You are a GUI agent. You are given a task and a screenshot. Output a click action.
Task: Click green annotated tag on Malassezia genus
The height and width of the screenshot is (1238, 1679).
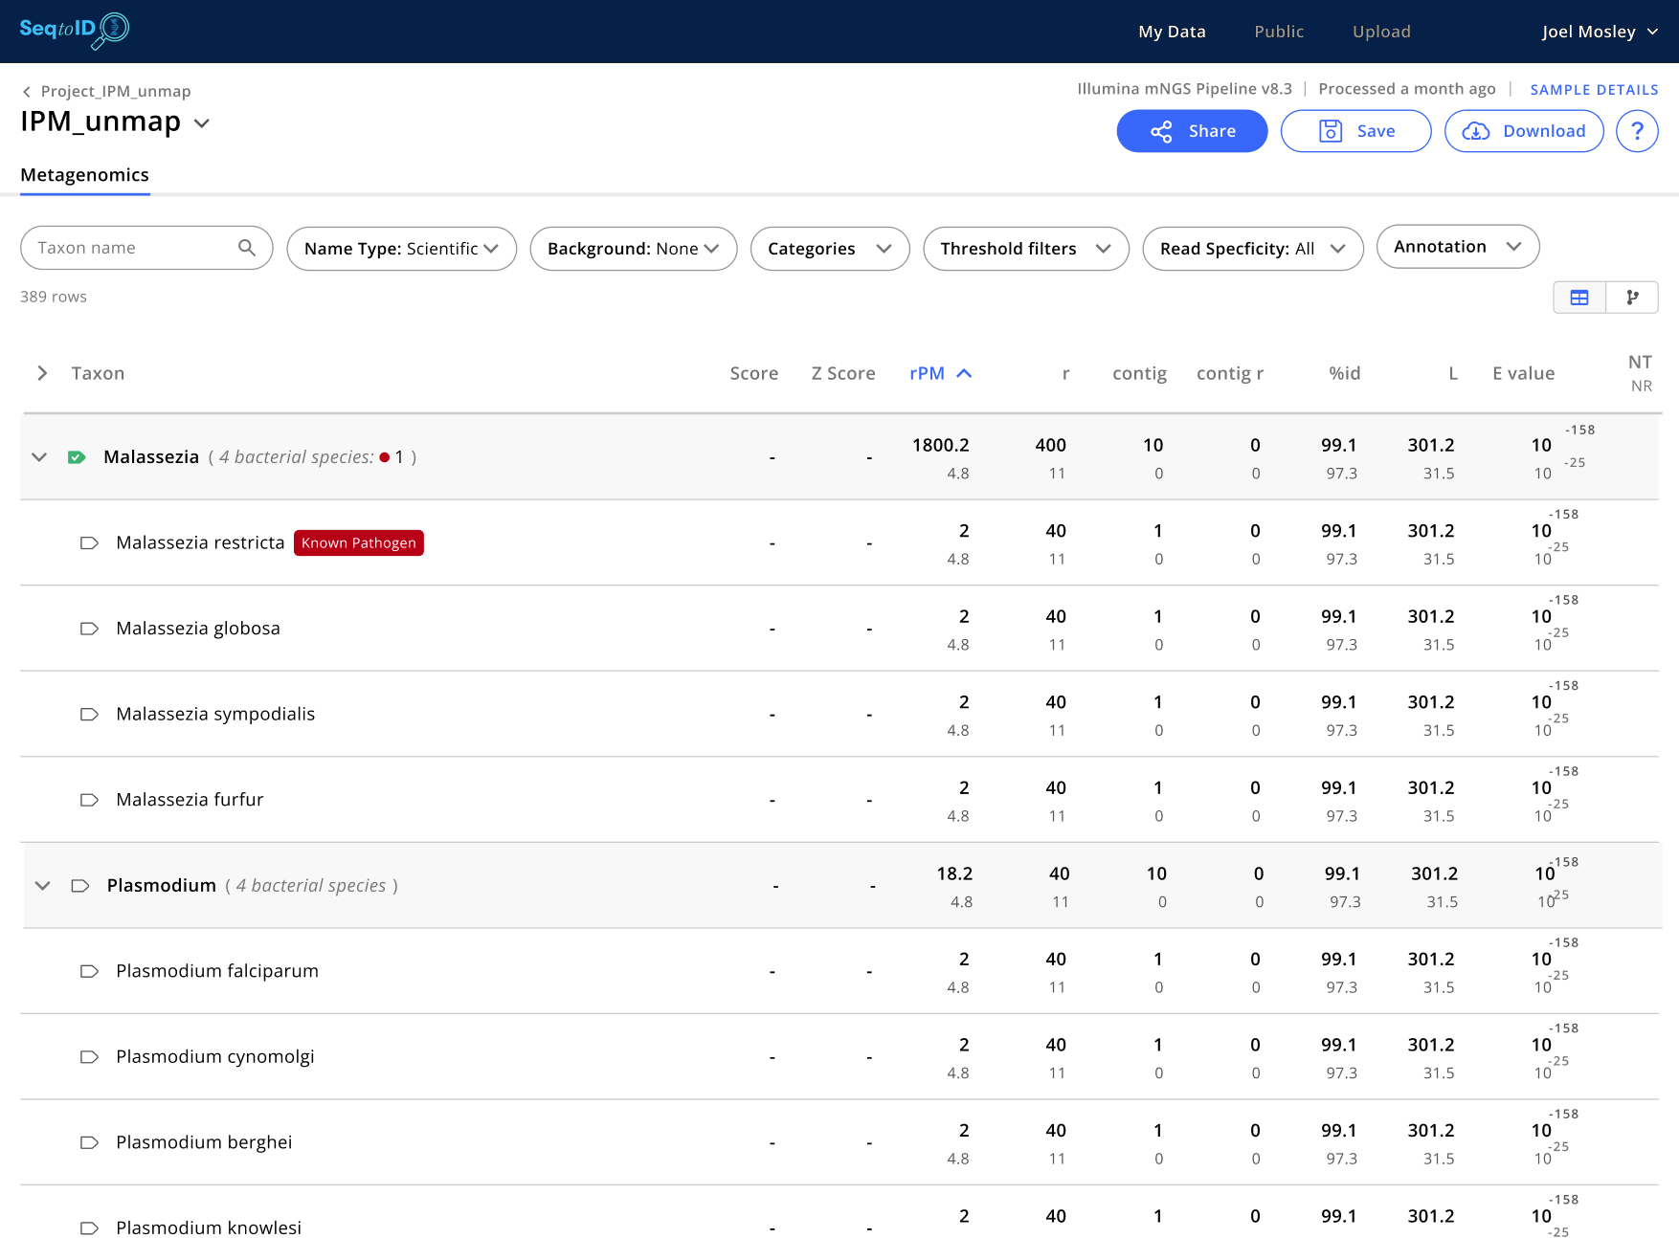point(77,457)
